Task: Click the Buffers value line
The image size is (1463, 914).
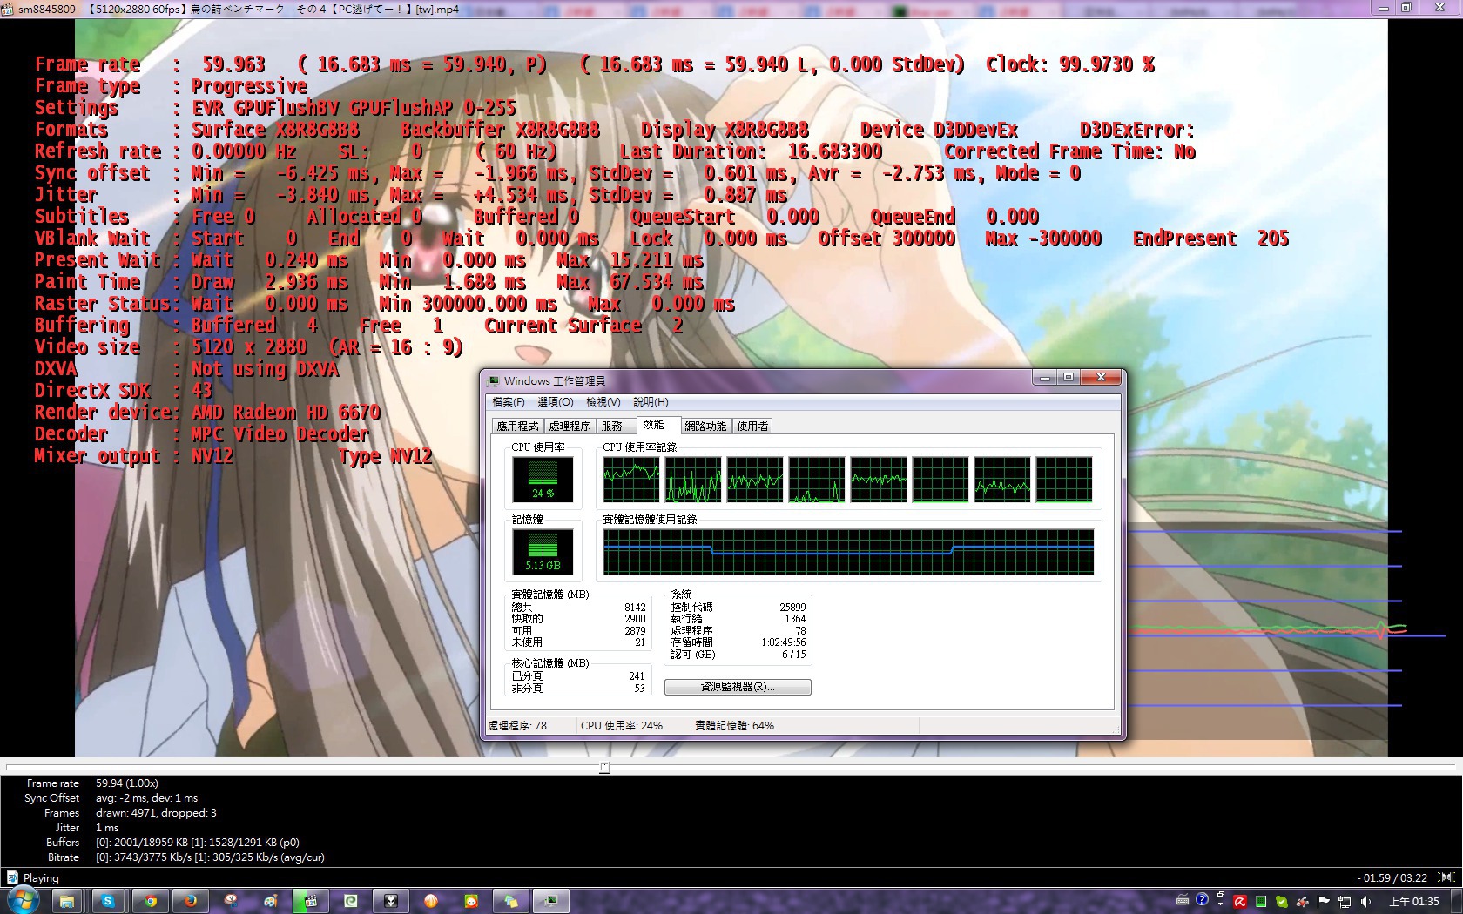Action: (198, 843)
